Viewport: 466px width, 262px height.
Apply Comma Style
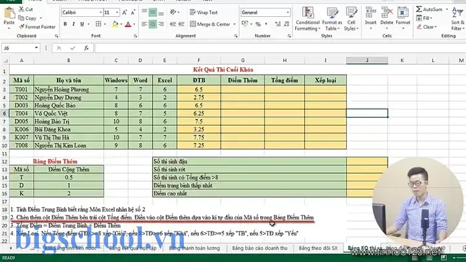pos(266,24)
